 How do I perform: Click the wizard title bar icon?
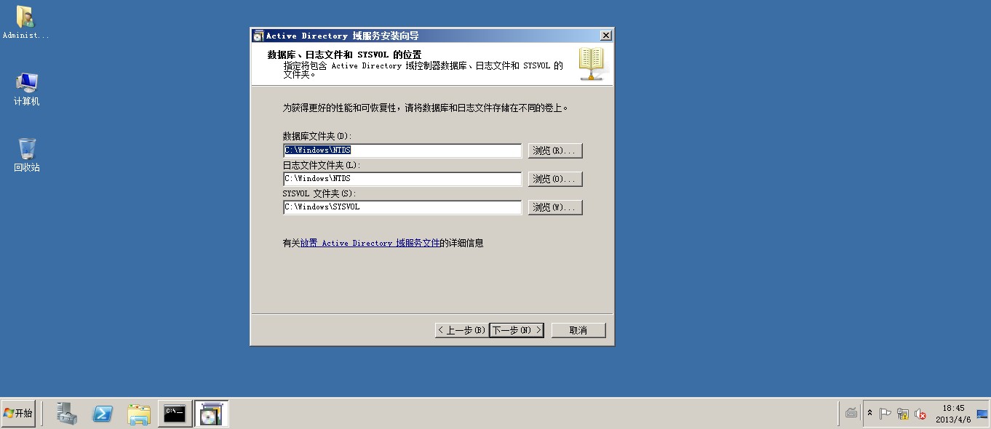click(x=258, y=36)
